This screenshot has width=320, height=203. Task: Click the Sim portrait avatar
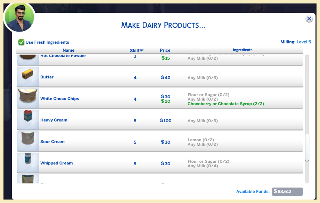tap(19, 17)
